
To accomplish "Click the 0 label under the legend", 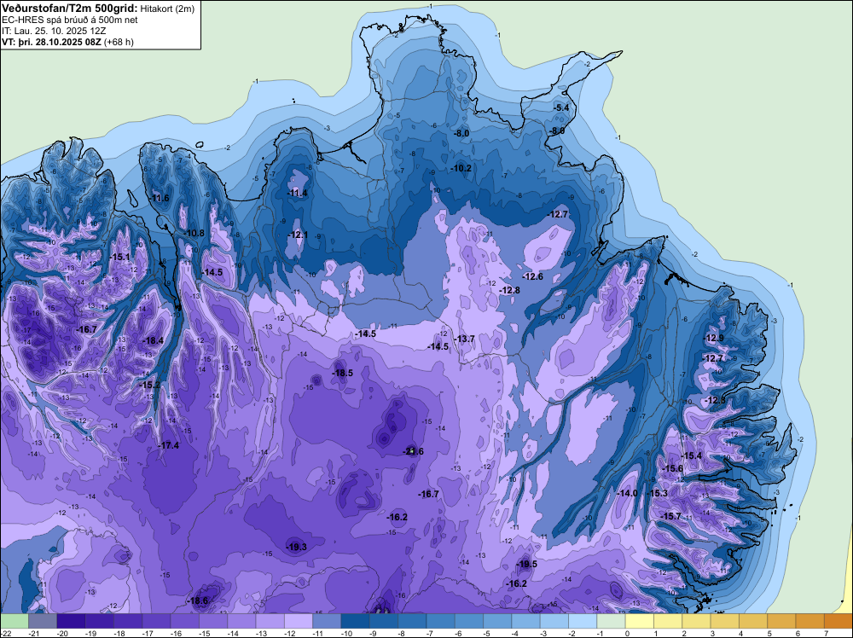I will tap(627, 633).
